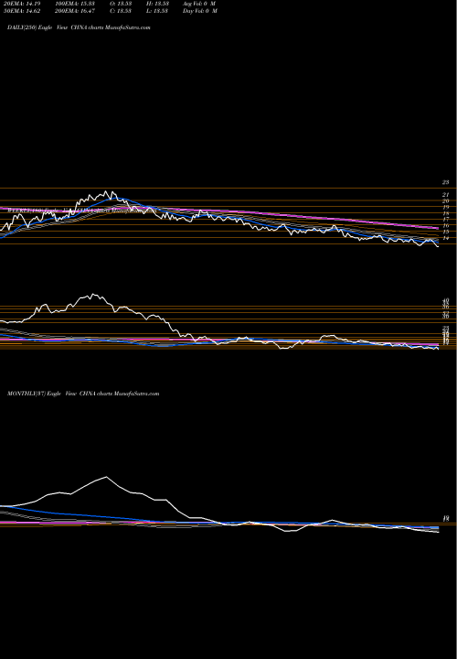Click the 23 price axis label
Viewport: 457px width, 659px height.
(x=445, y=182)
